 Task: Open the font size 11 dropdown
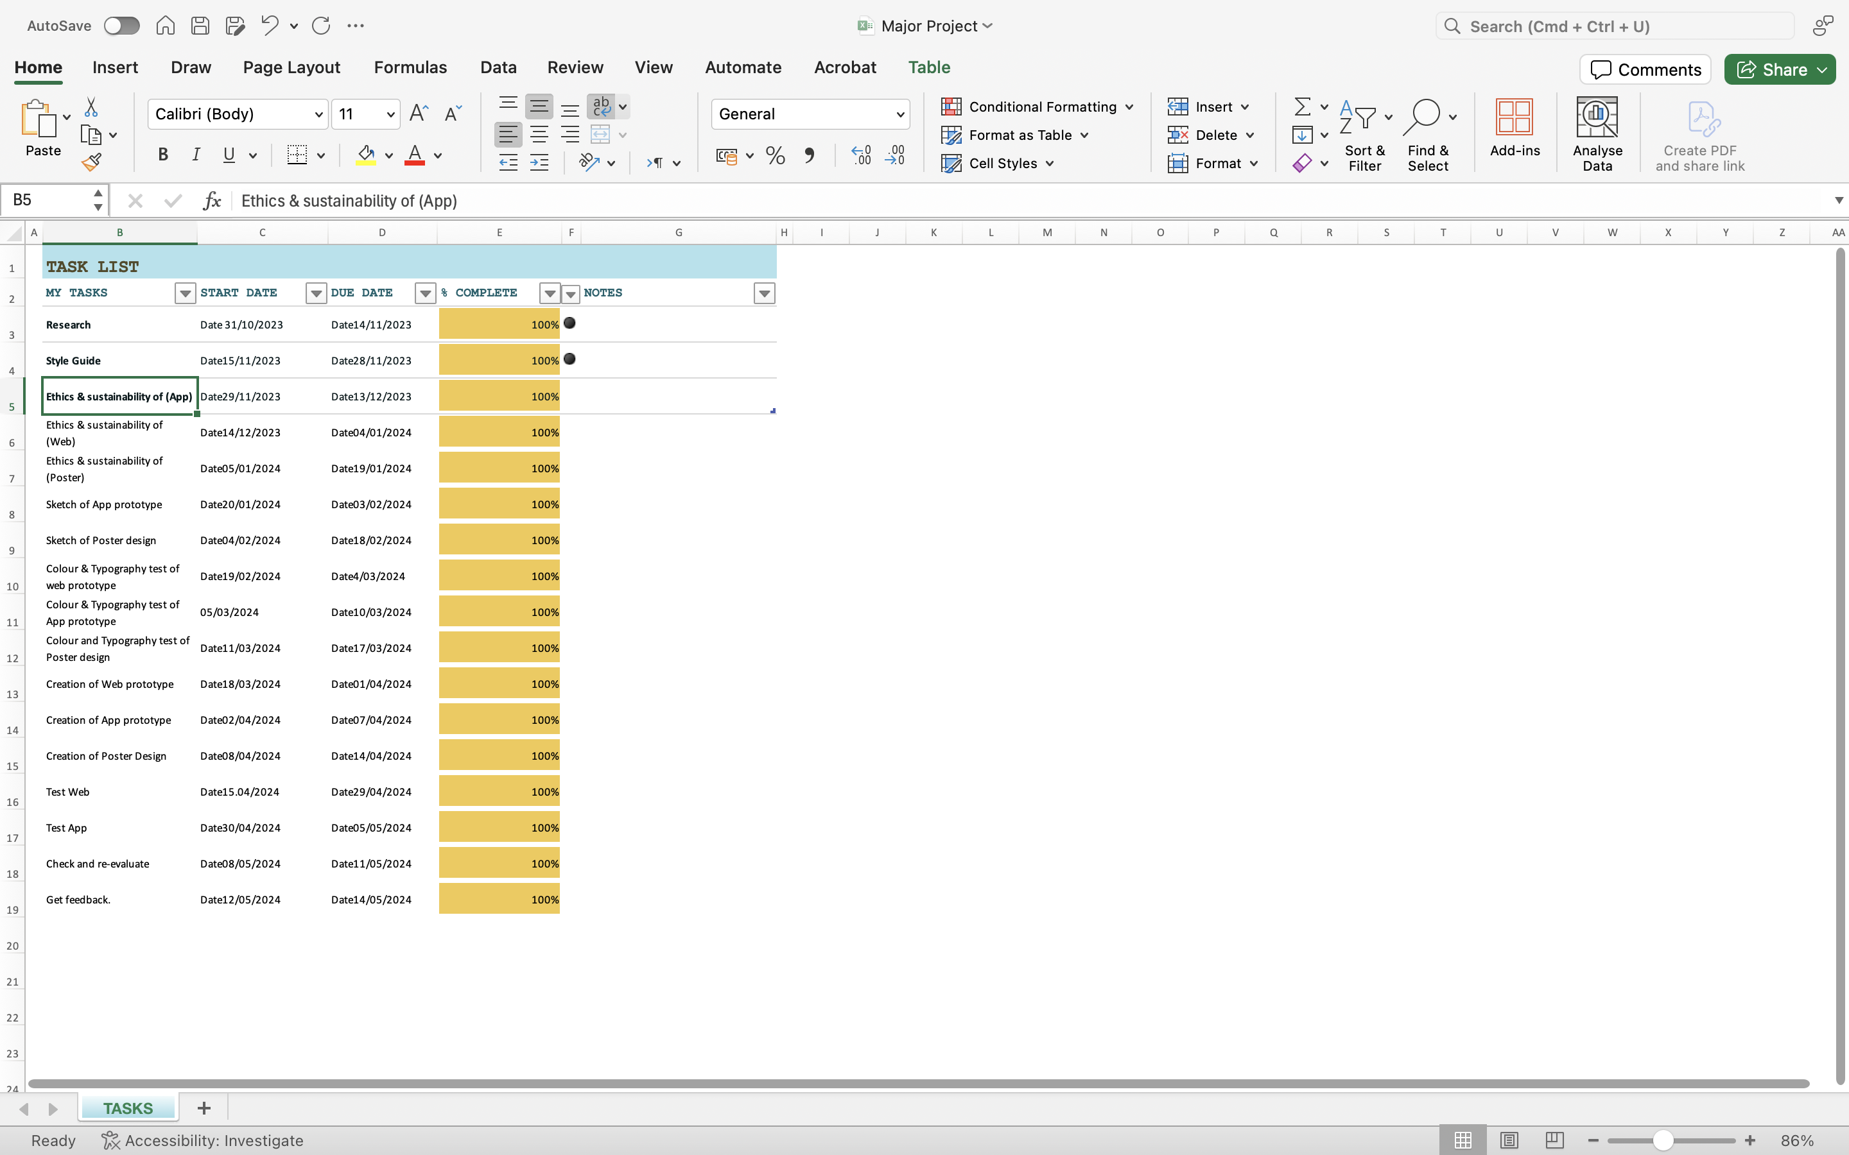pos(390,115)
